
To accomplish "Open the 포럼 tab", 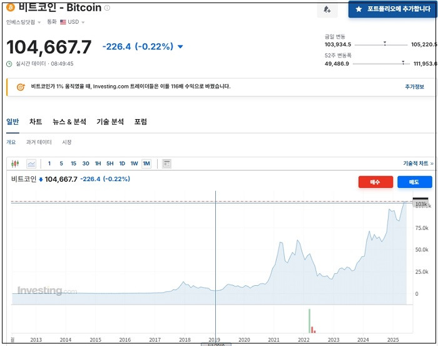I will (x=141, y=122).
